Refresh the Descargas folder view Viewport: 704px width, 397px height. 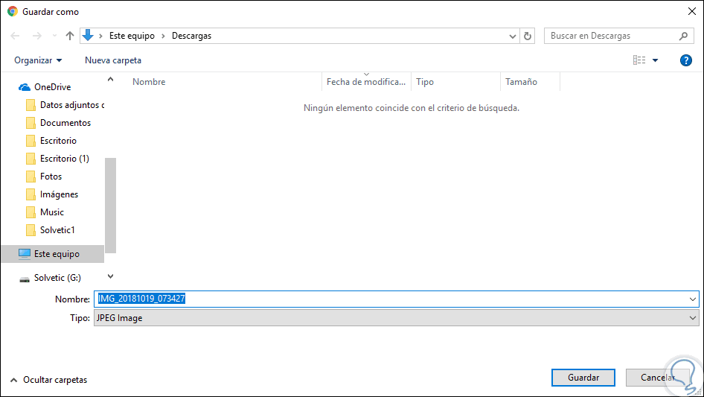click(528, 36)
